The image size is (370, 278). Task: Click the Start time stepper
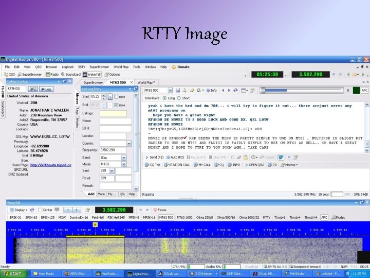coord(104,96)
